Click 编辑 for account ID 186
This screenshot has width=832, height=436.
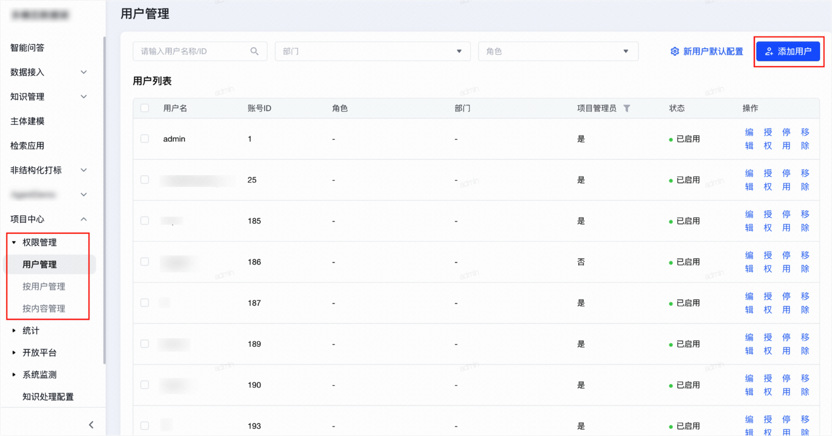click(749, 262)
